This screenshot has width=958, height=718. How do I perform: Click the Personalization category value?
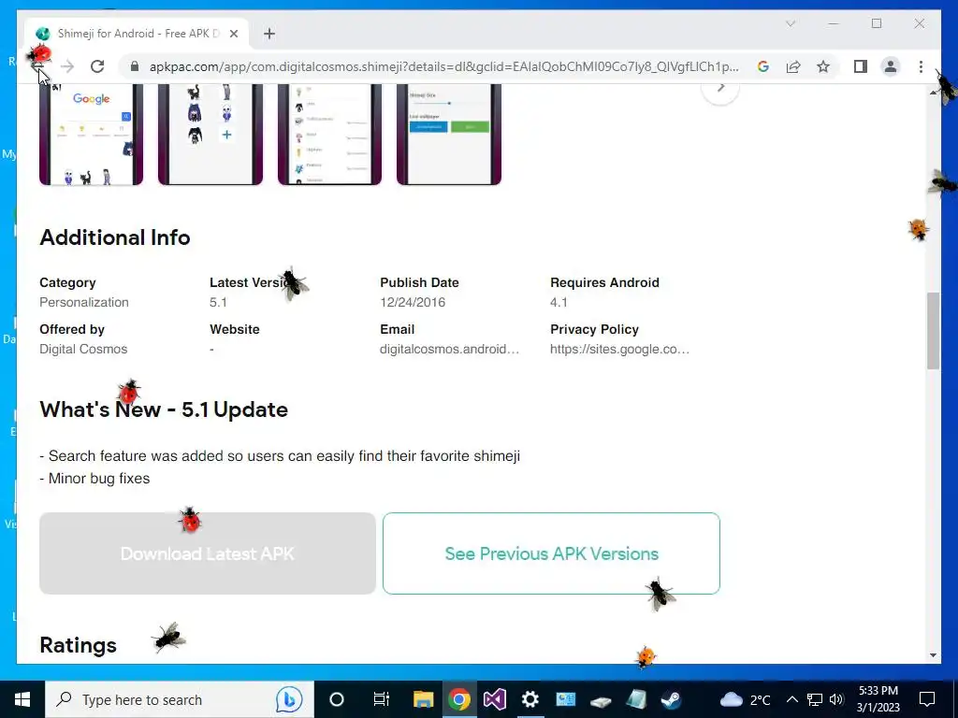point(84,302)
